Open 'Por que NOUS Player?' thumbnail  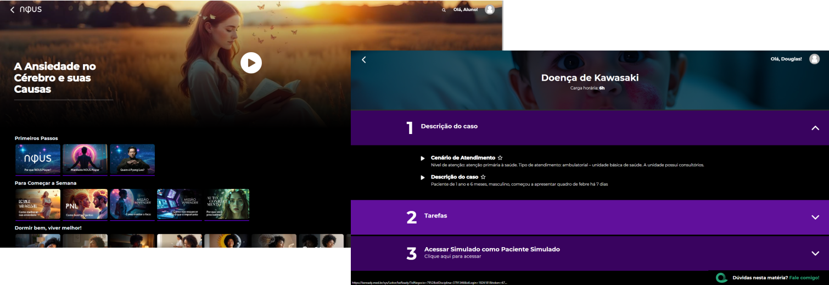[x=38, y=159]
